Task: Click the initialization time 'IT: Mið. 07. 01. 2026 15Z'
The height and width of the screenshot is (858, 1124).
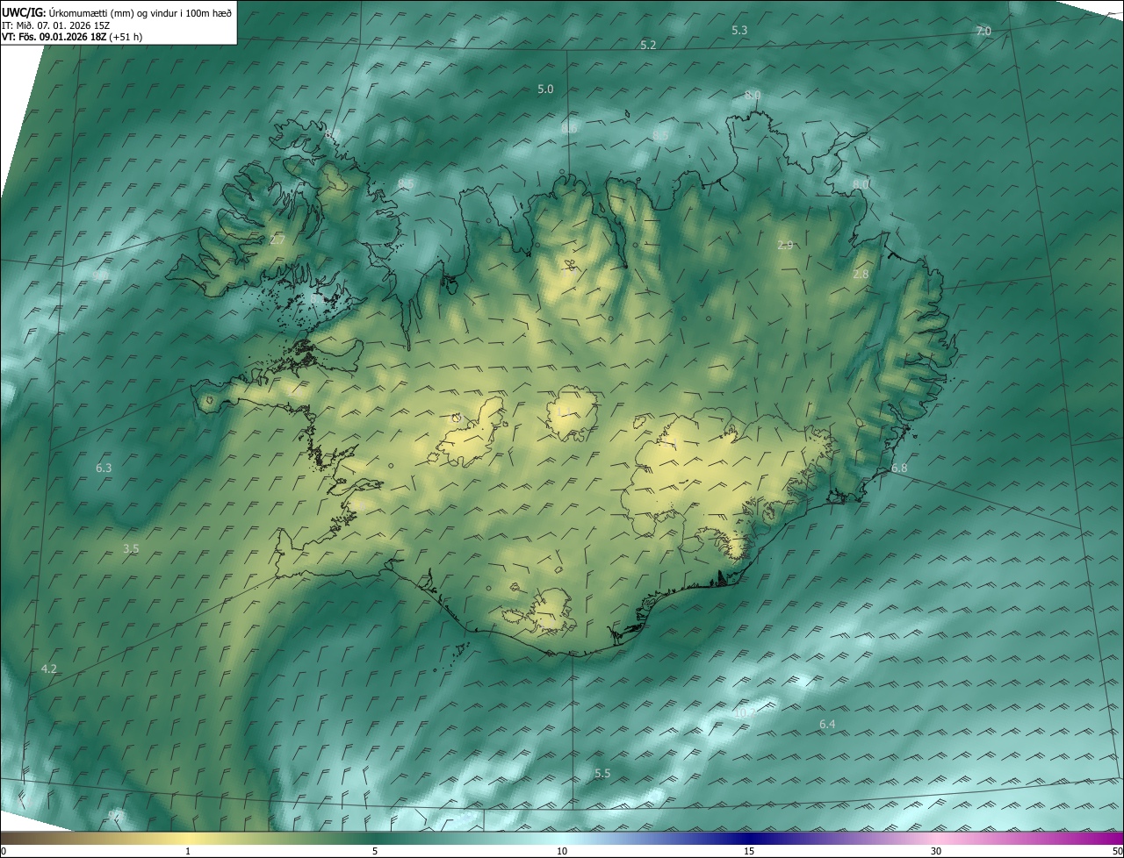Action: pos(56,25)
